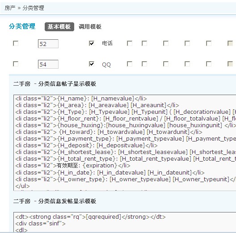The height and width of the screenshot is (233, 236).
Task: Place cursor on the {H_deposit} template line
Action: (86, 146)
